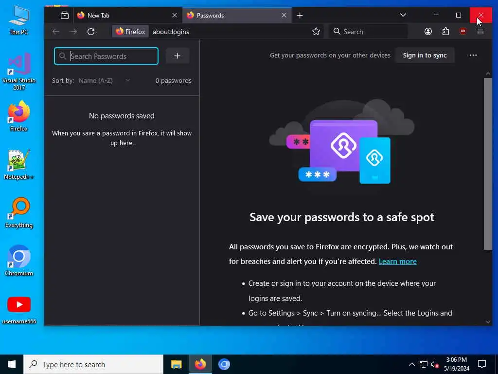Click the page scrollbar up arrow
This screenshot has height=374, width=498.
[x=488, y=74]
